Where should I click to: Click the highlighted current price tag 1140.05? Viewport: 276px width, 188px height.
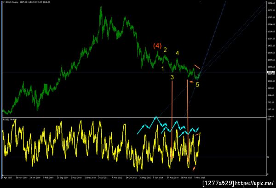(271, 72)
